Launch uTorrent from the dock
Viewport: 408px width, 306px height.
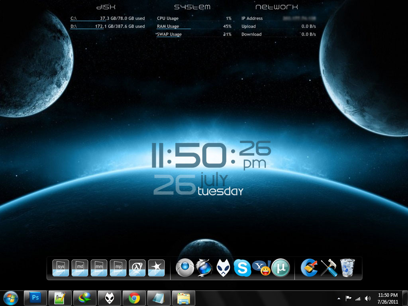click(x=280, y=268)
